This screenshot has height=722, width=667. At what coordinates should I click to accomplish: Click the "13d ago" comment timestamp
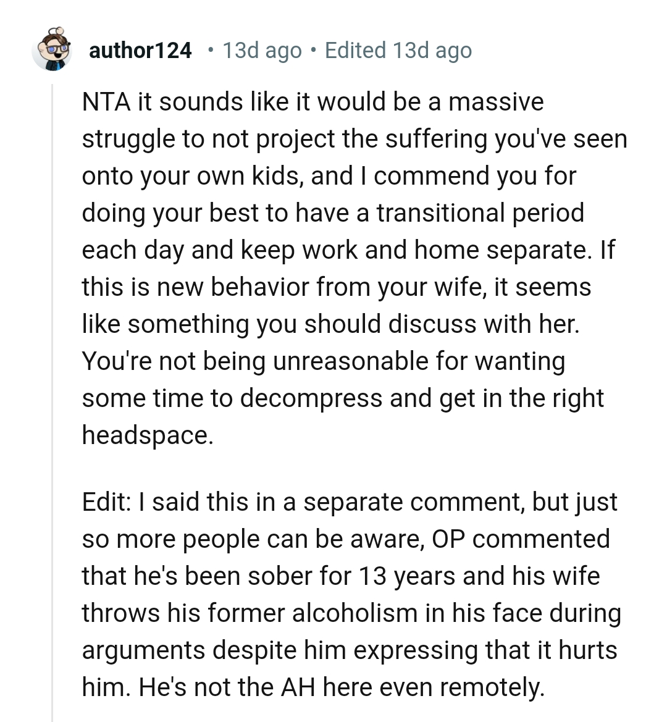pyautogui.click(x=262, y=50)
